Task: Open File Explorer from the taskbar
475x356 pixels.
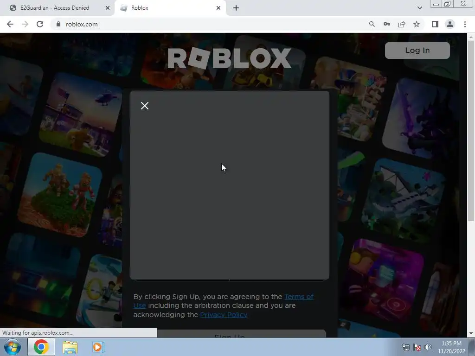Action: tap(70, 347)
